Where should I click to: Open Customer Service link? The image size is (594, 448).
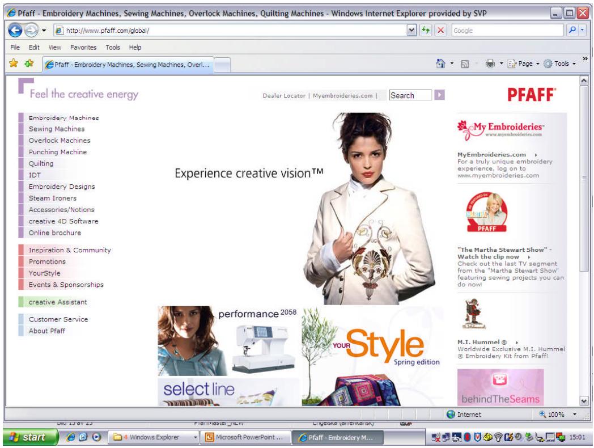click(58, 319)
